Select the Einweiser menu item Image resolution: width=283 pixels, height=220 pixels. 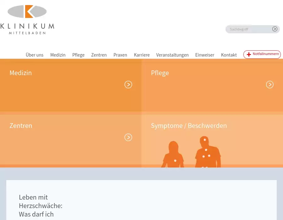(205, 55)
